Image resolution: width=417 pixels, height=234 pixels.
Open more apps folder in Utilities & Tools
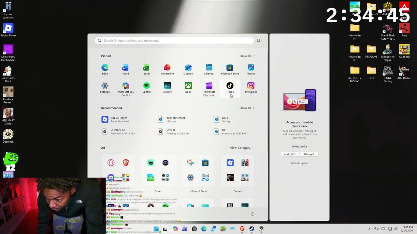pyautogui.click(x=205, y=177)
